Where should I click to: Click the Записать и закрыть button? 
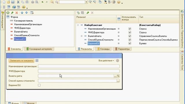[x=21, y=61]
